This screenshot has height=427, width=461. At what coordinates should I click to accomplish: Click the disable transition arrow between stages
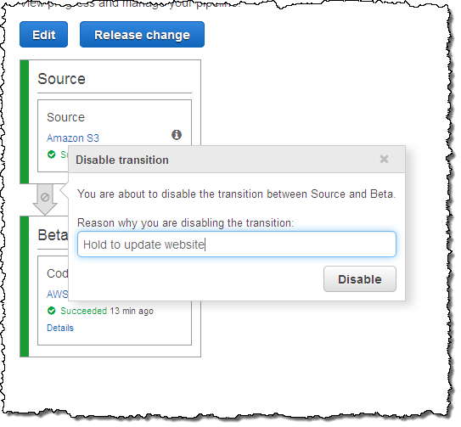45,199
